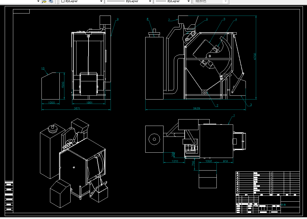Open the ByLayer color control dropdown
The width and height of the screenshot is (307, 219).
click(101, 1)
